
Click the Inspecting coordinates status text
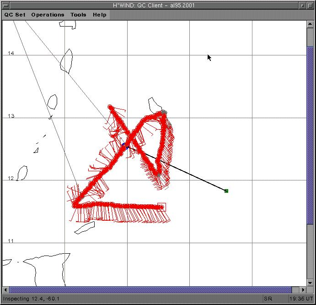31,299
